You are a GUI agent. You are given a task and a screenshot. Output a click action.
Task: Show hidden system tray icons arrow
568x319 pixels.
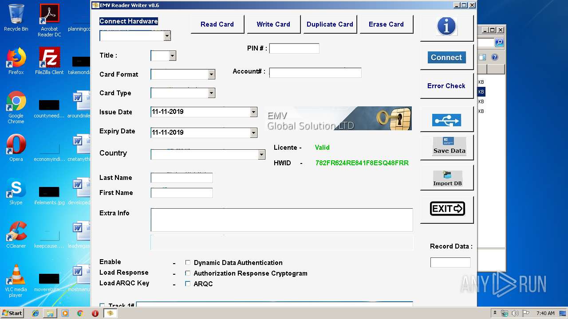[x=495, y=313]
